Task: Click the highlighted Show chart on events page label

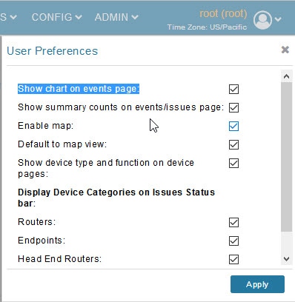Action: tap(79, 89)
